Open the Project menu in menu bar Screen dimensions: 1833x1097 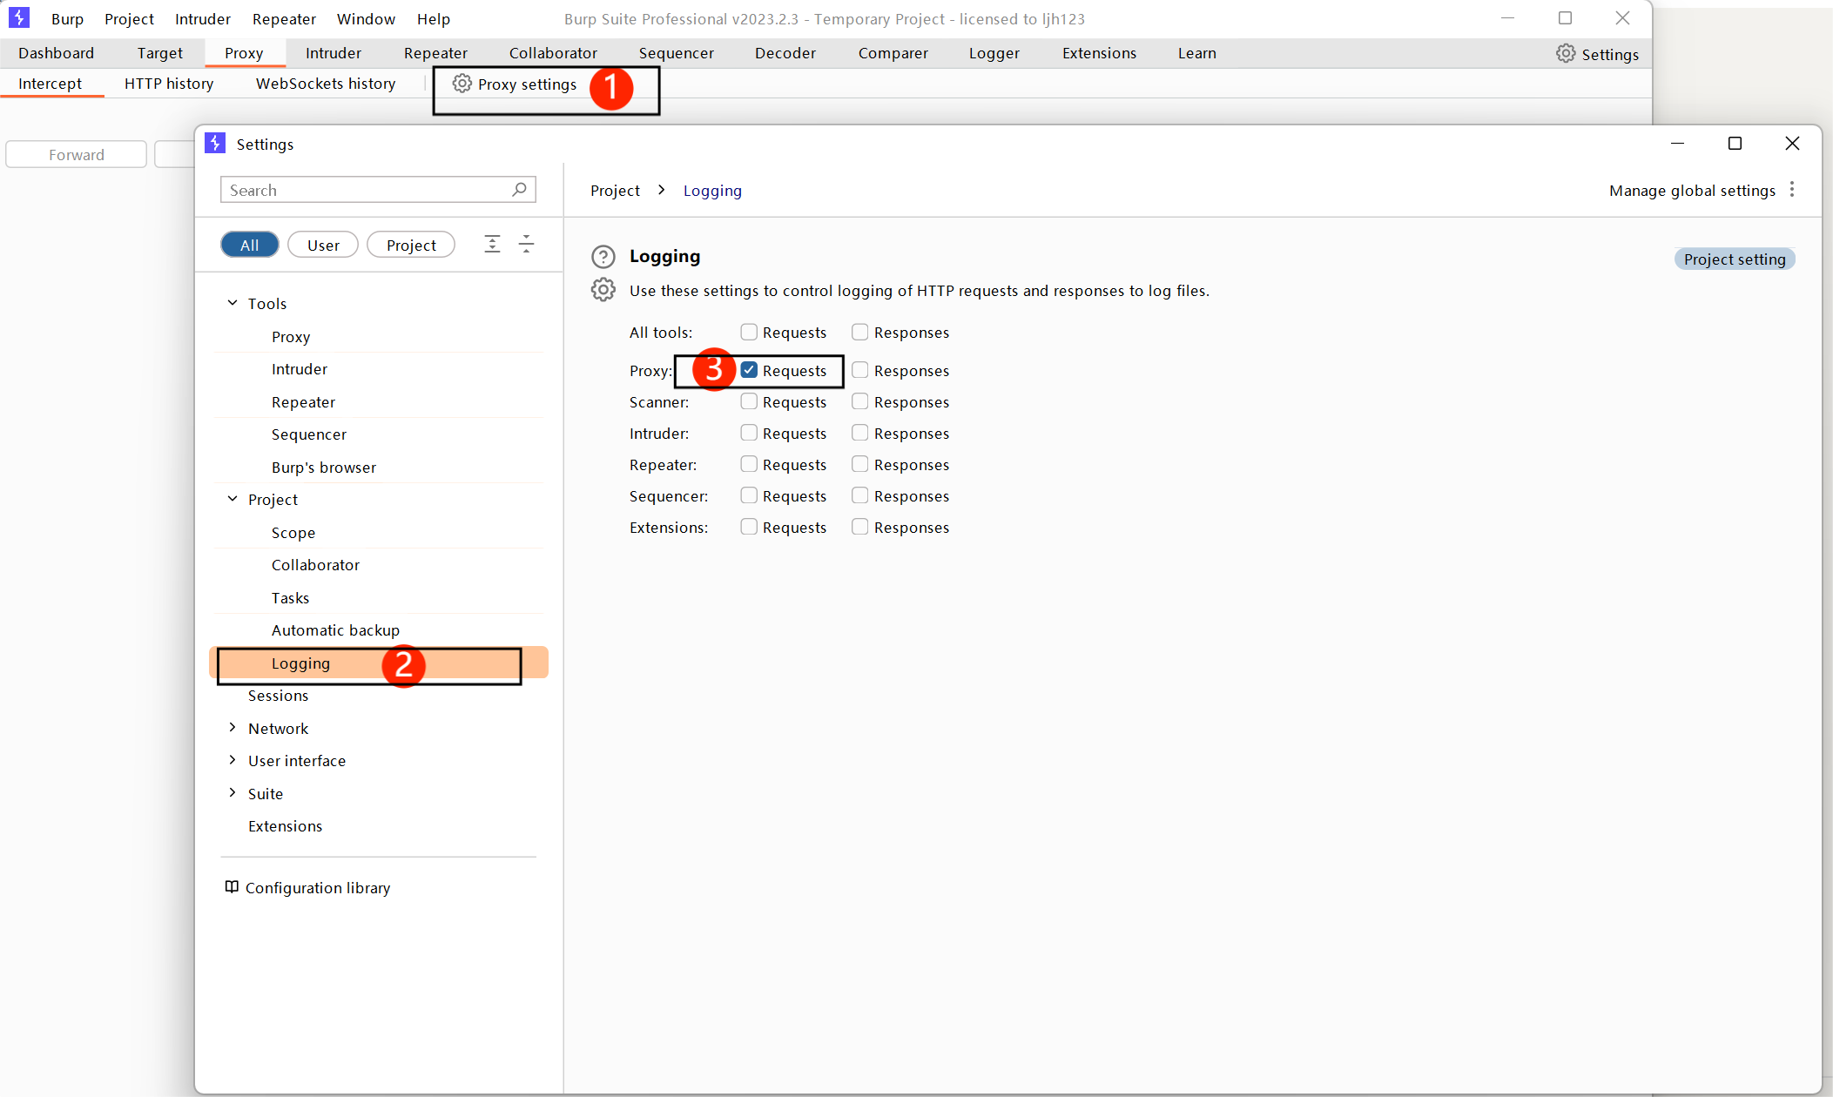129,19
